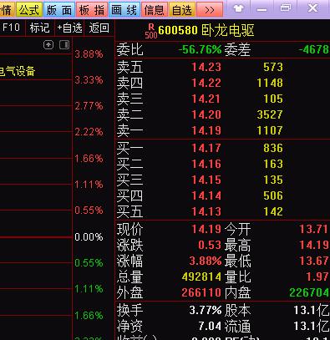Open the 板指 toolbar tab
The width and height of the screenshot is (330, 340).
[92, 10]
